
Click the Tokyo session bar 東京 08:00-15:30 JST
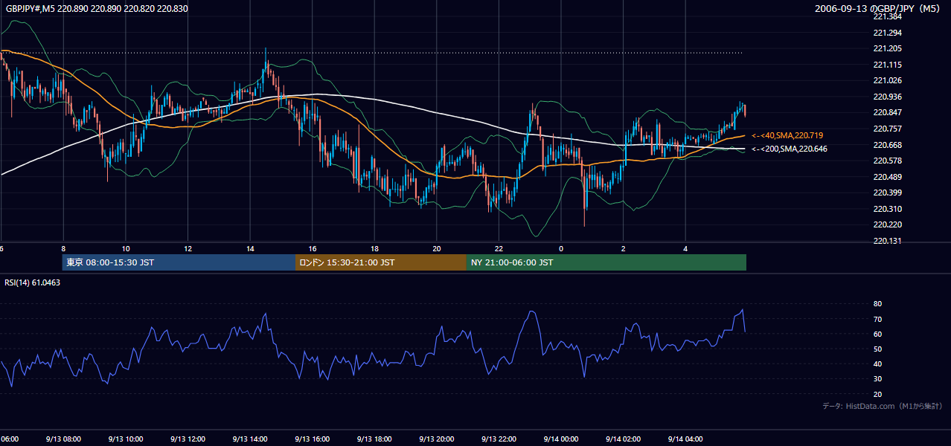pos(179,262)
